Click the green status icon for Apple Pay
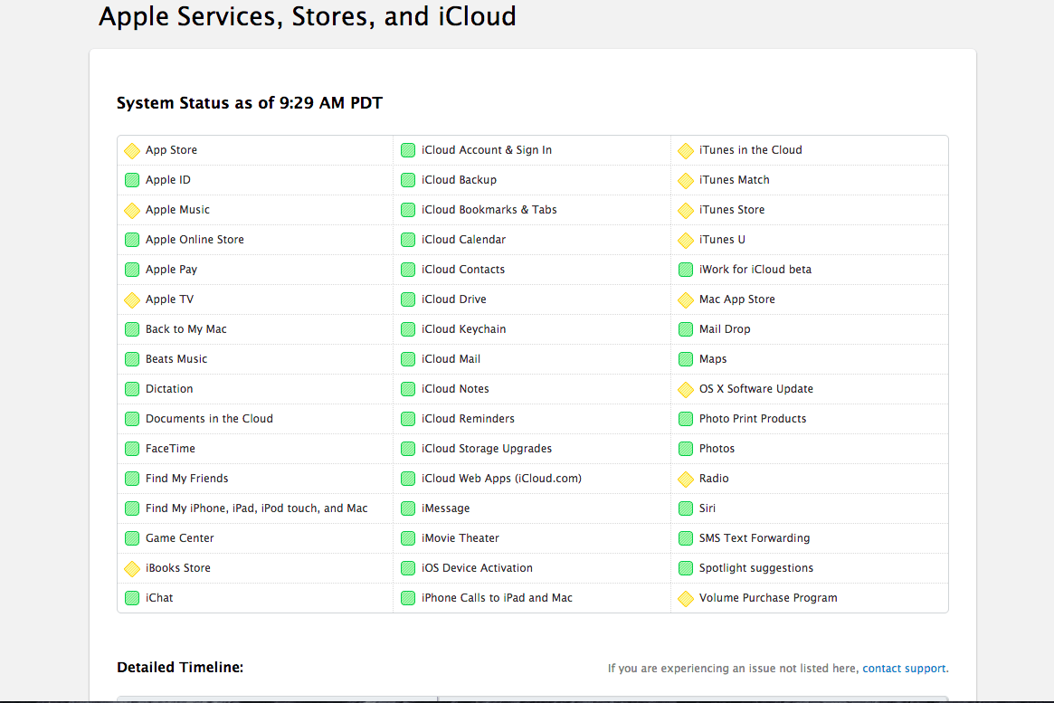The image size is (1054, 703). (x=132, y=270)
